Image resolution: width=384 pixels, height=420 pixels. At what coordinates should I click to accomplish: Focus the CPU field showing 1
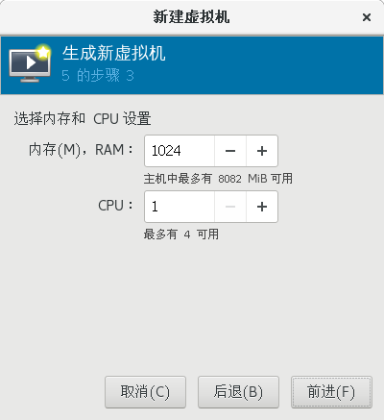(180, 207)
